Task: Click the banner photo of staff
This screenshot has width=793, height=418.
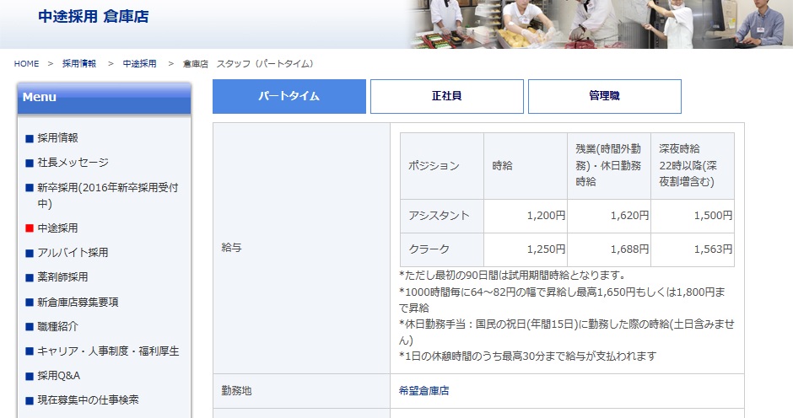Action: (601, 24)
